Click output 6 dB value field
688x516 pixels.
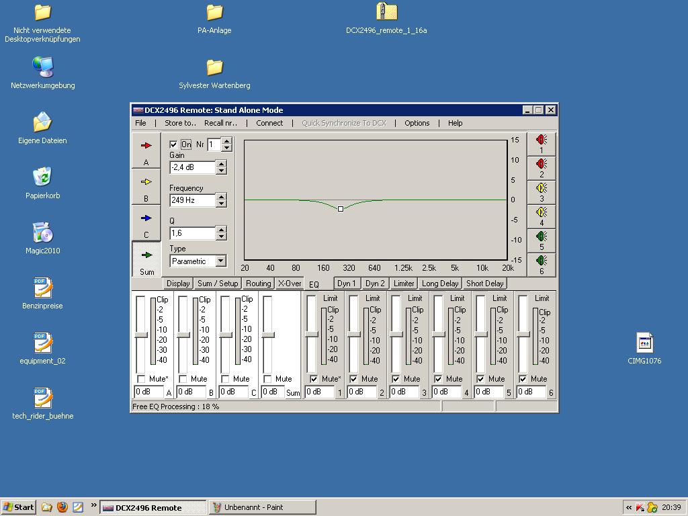click(x=531, y=392)
